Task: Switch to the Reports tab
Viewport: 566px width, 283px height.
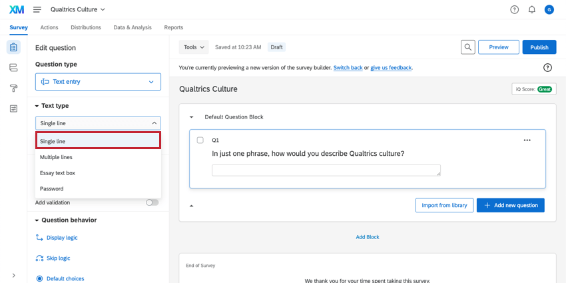Action: (174, 27)
